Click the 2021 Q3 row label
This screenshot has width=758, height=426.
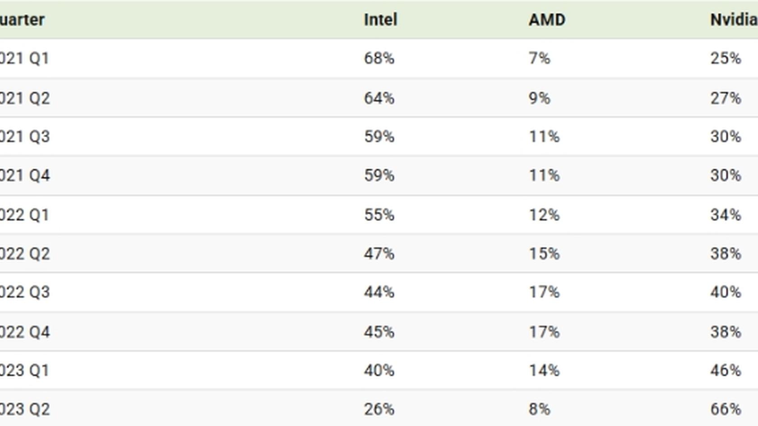pyautogui.click(x=24, y=137)
